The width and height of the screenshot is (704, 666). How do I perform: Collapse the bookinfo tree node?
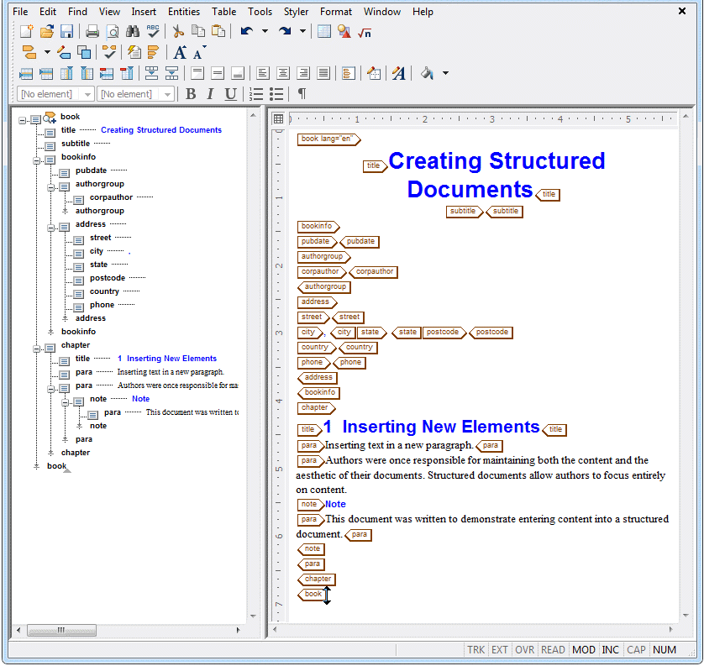37,160
